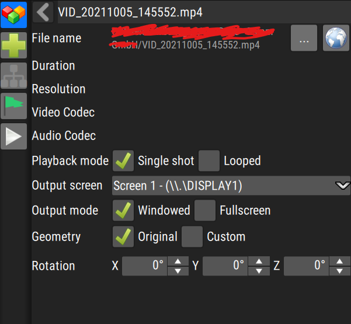The height and width of the screenshot is (324, 351).
Task: Click the green plus add icon
Action: [x=13, y=45]
